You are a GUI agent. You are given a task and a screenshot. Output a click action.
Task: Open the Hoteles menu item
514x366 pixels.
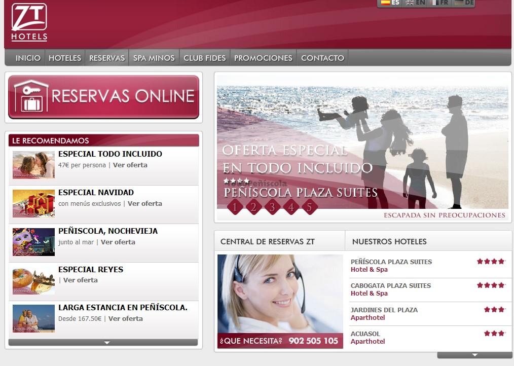[x=65, y=58]
